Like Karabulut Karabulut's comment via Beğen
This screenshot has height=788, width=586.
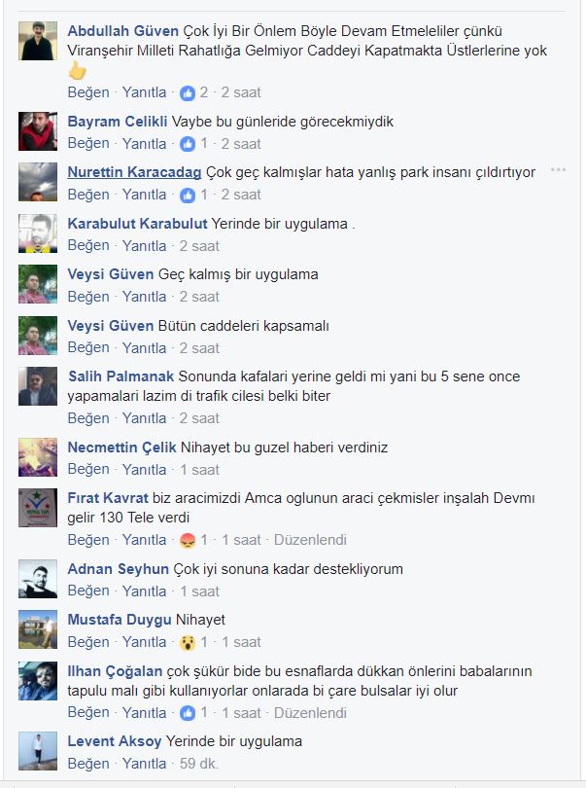point(88,246)
